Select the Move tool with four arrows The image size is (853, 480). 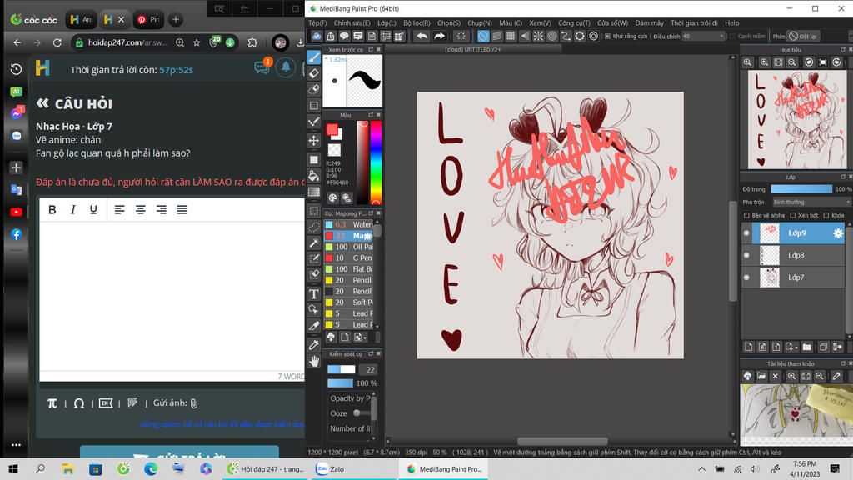(314, 140)
